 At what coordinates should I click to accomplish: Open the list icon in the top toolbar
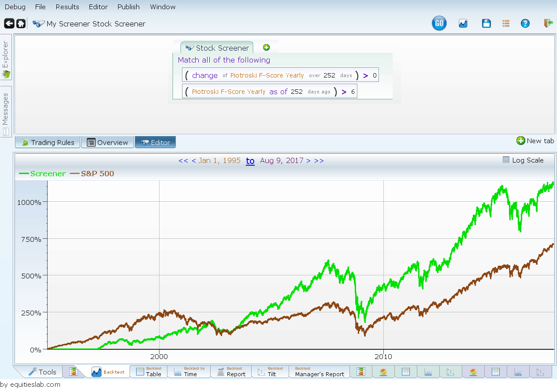pyautogui.click(x=505, y=23)
